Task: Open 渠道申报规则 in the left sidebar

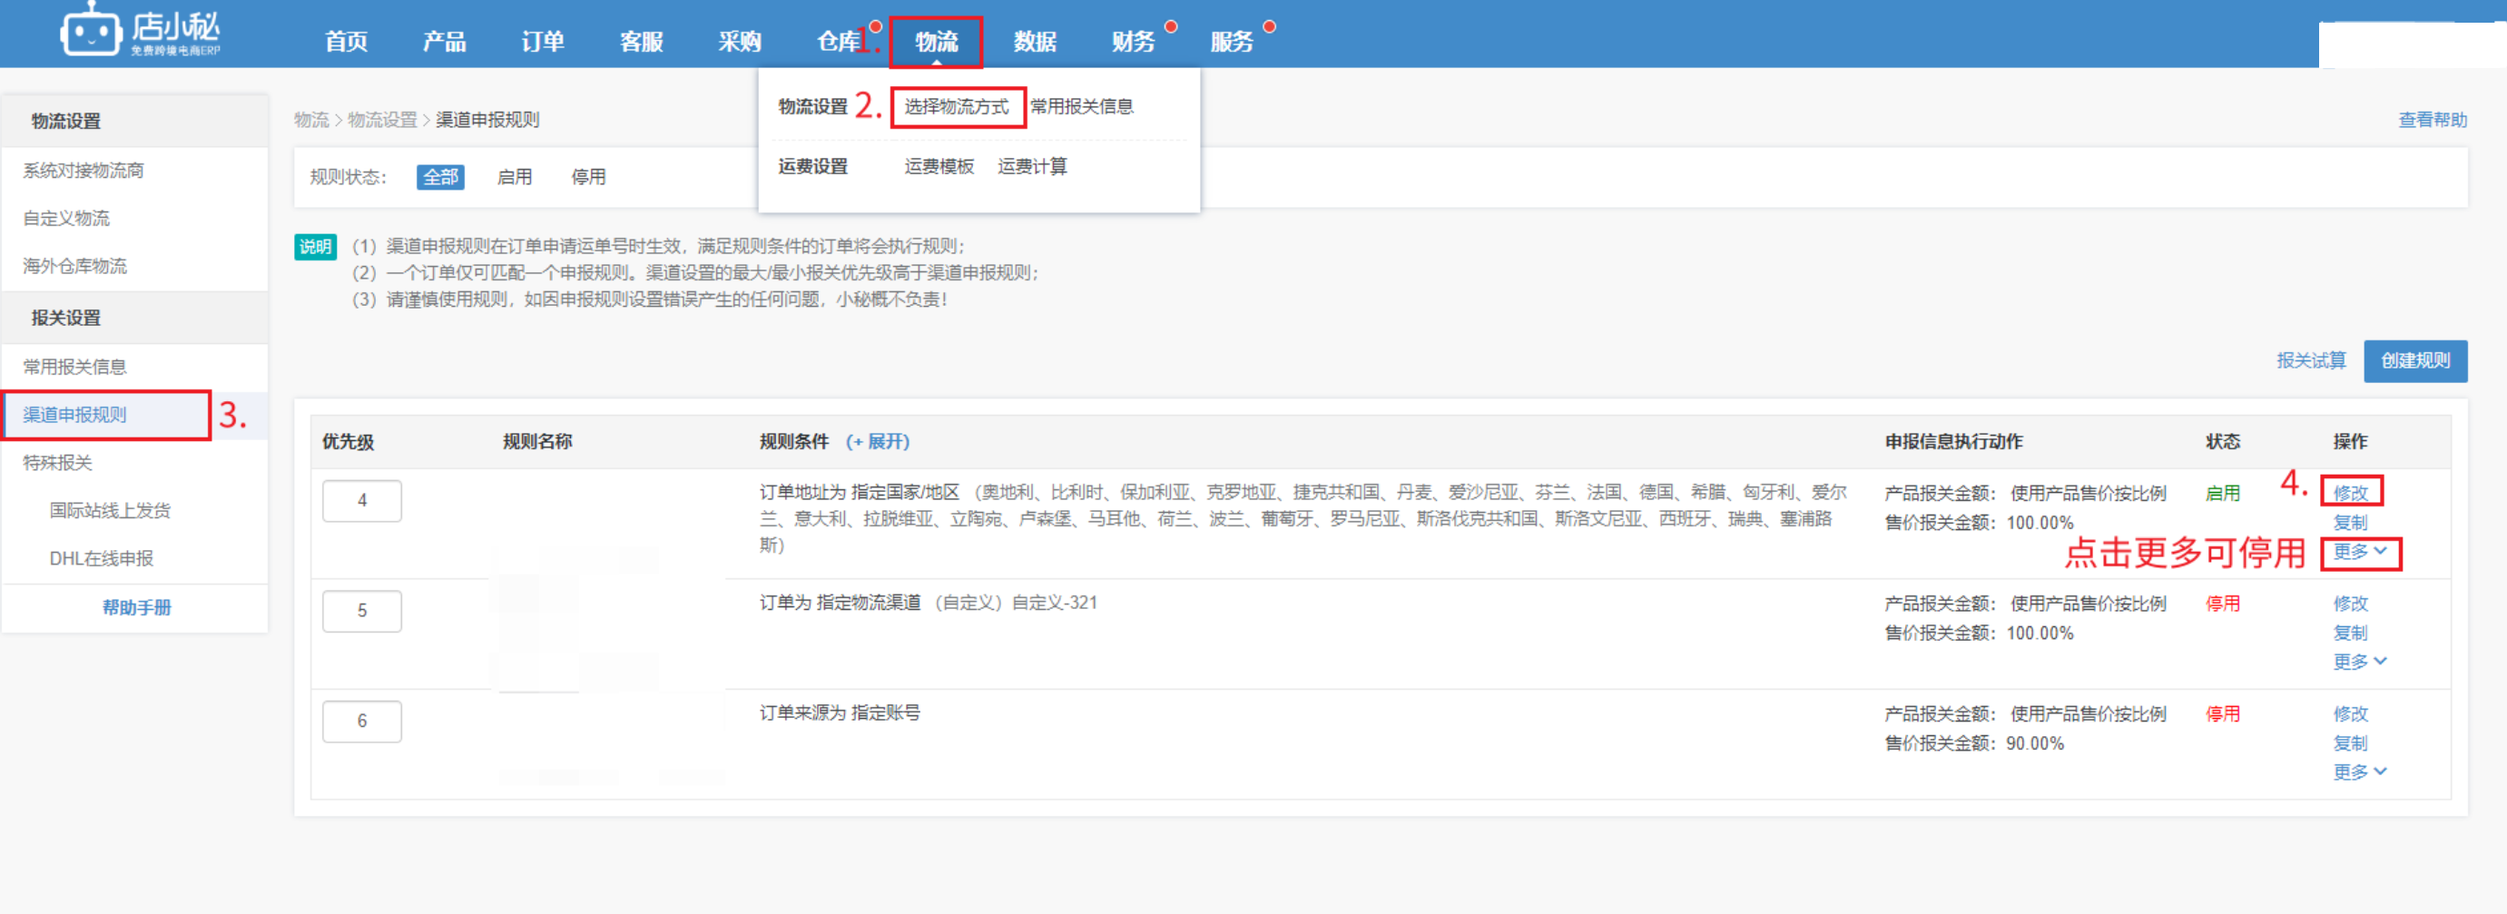Action: [75, 415]
